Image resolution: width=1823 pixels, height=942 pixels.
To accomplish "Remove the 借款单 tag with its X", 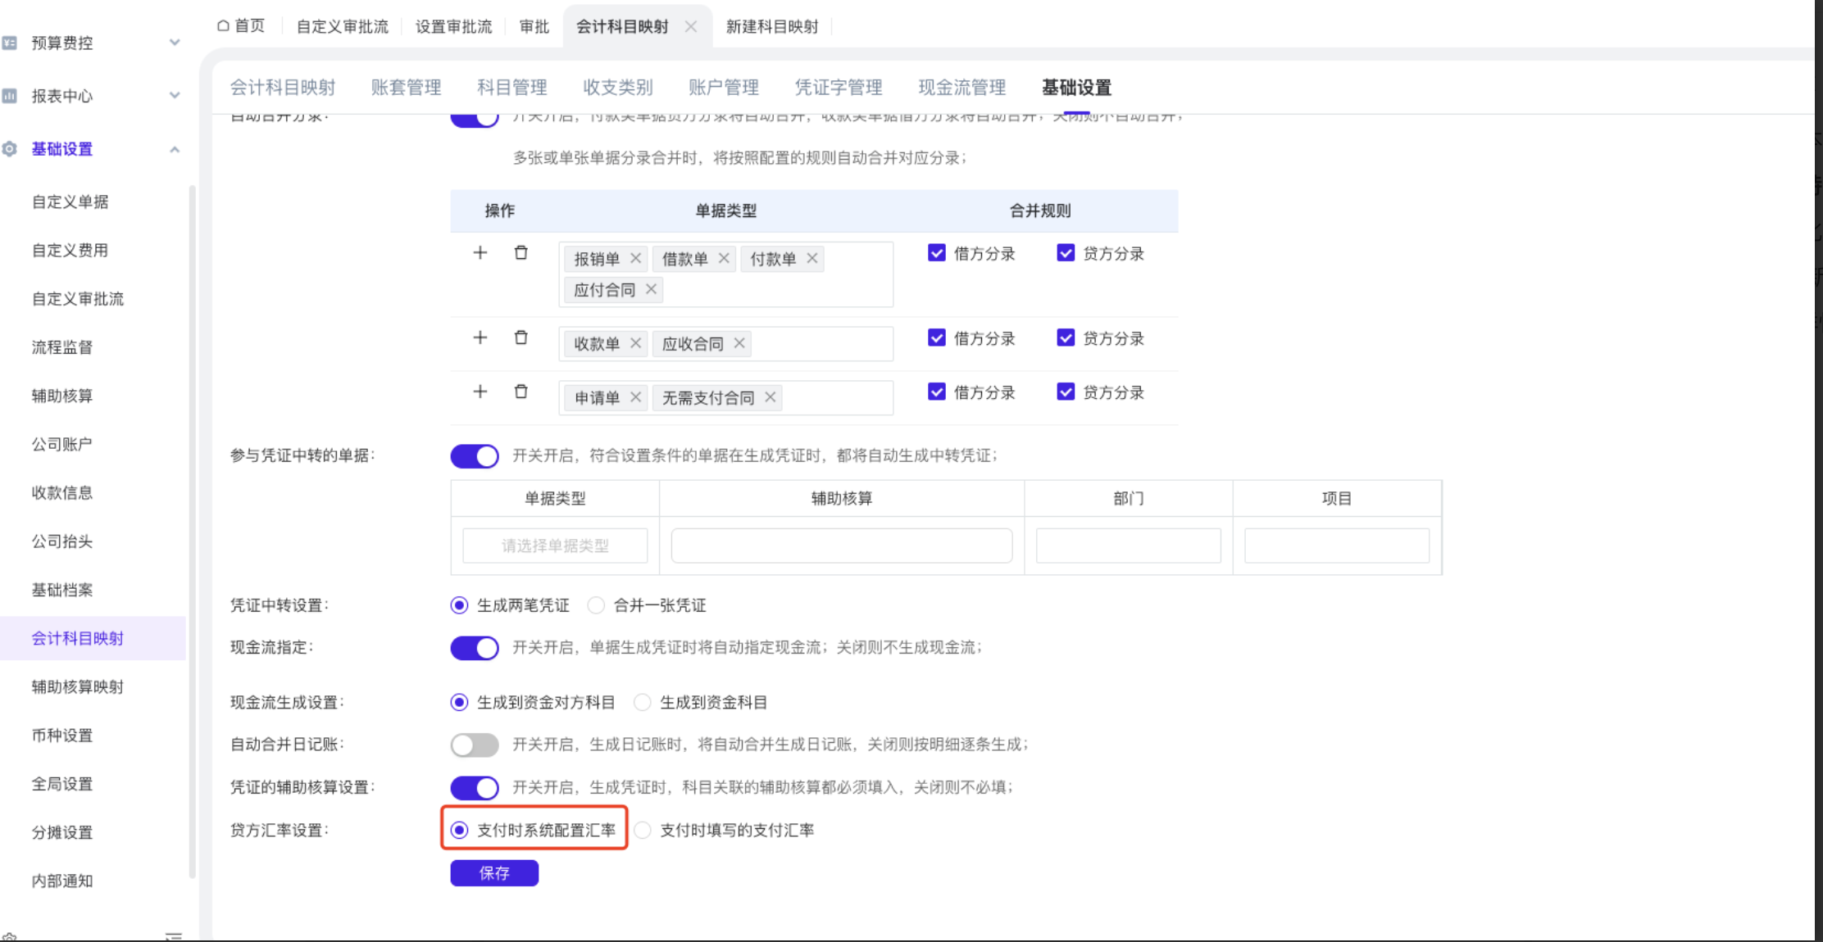I will point(724,258).
